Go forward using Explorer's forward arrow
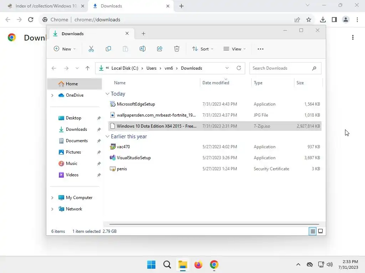Viewport: 365px width, 273px height. point(66,68)
